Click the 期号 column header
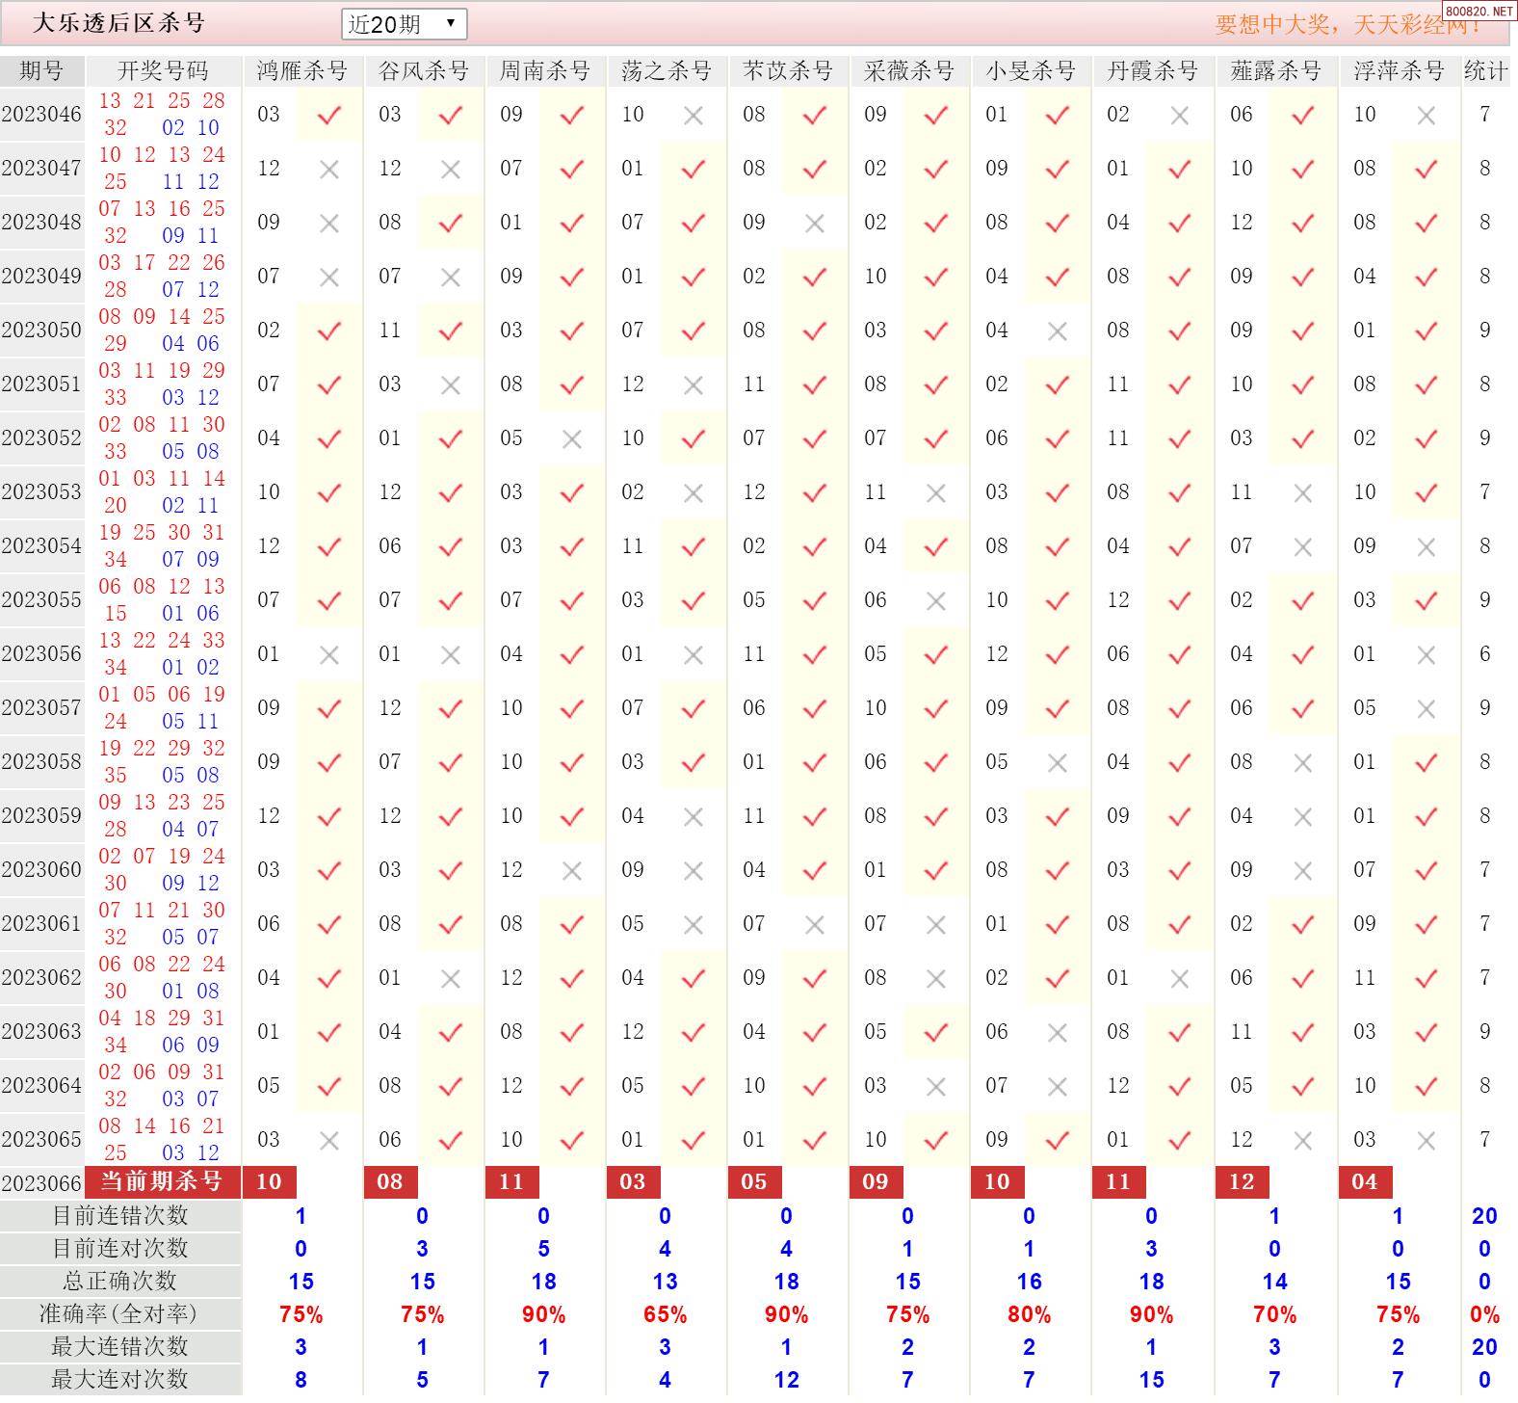The width and height of the screenshot is (1518, 1403). click(41, 70)
